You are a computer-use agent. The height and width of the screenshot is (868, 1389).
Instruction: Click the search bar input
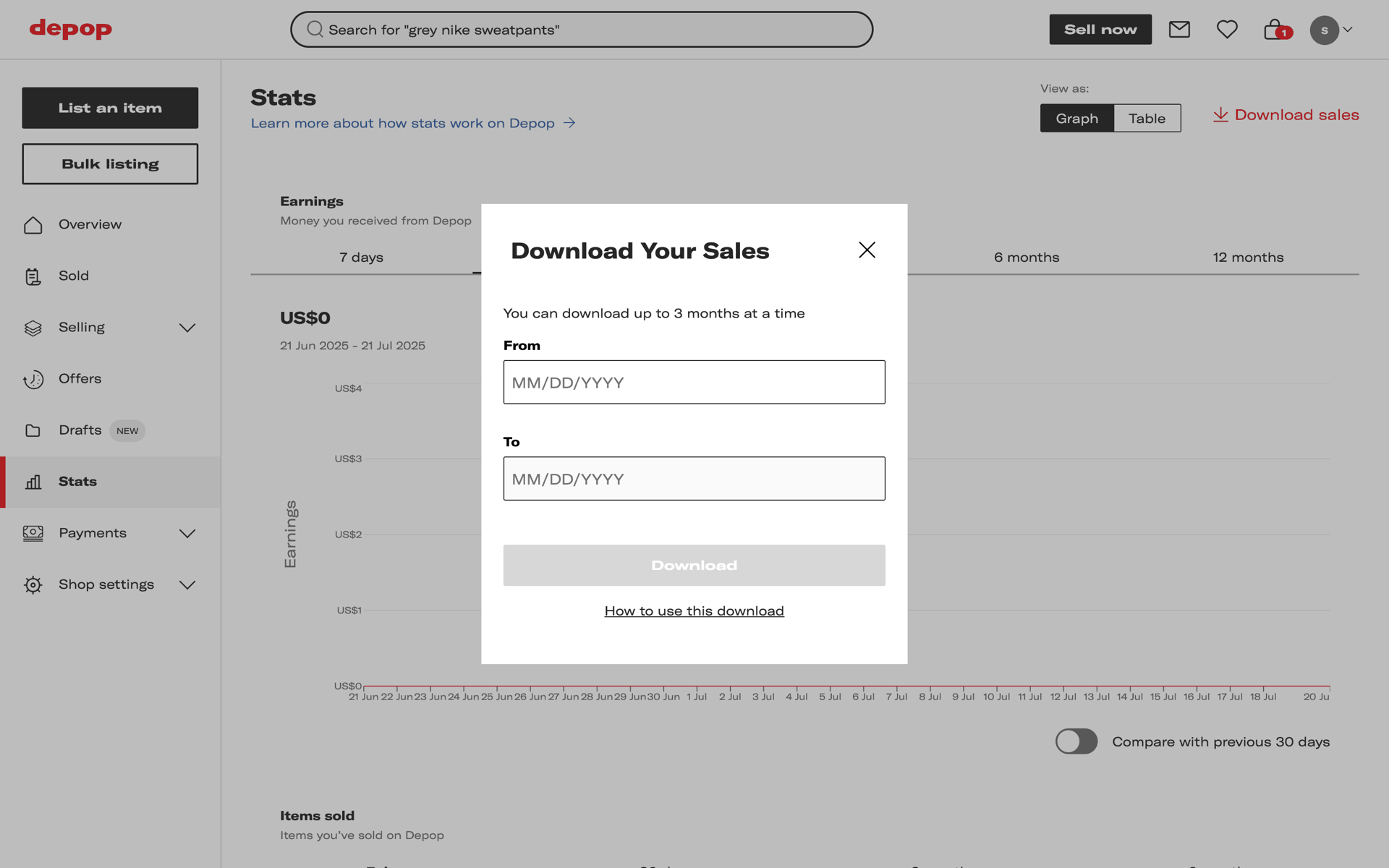tap(582, 30)
